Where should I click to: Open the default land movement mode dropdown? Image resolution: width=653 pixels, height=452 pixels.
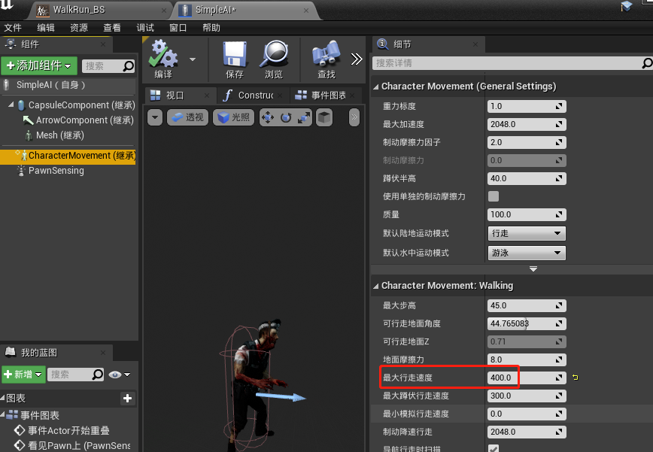point(527,233)
